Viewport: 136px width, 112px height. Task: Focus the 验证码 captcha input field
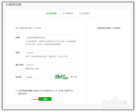pyautogui.click(x=39, y=77)
